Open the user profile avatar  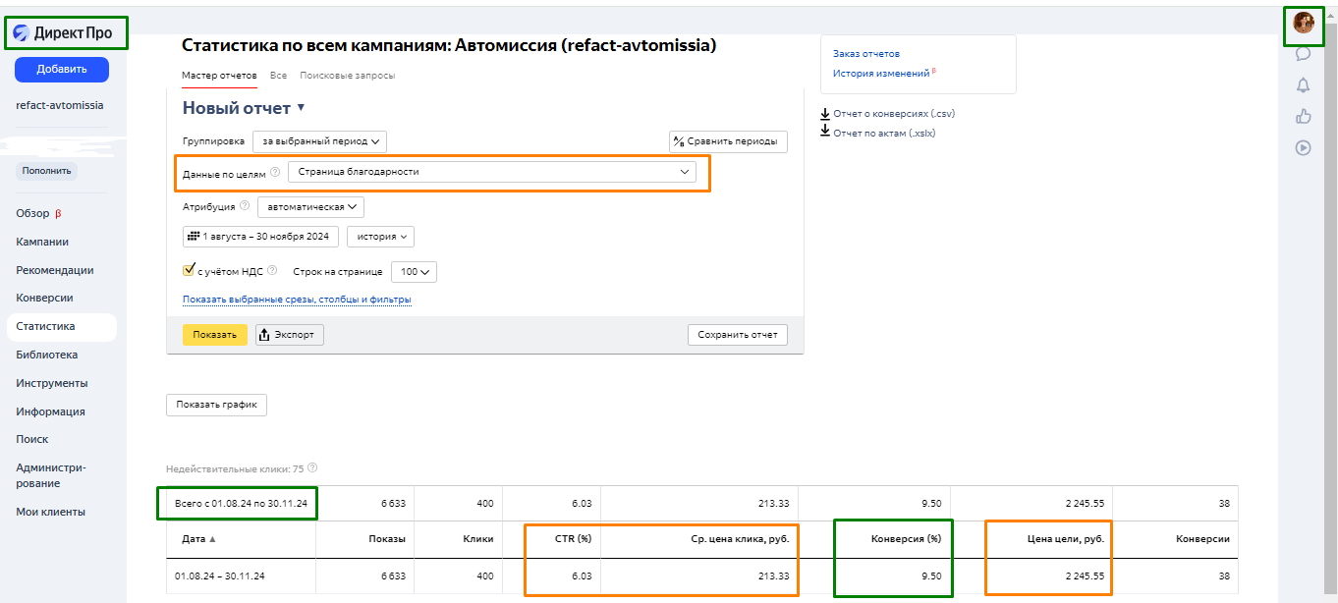pos(1303,23)
